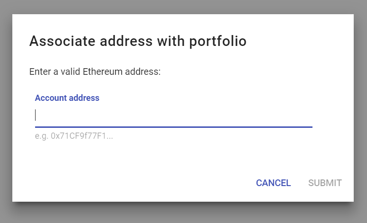This screenshot has width=367, height=223.
Task: Click the "Enter a valid Ethereum address:" prompt
Action: 95,72
